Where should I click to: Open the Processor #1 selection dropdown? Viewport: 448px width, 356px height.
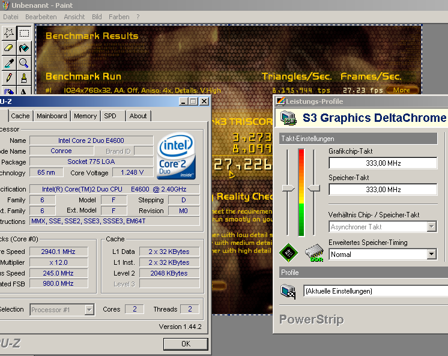click(x=62, y=310)
